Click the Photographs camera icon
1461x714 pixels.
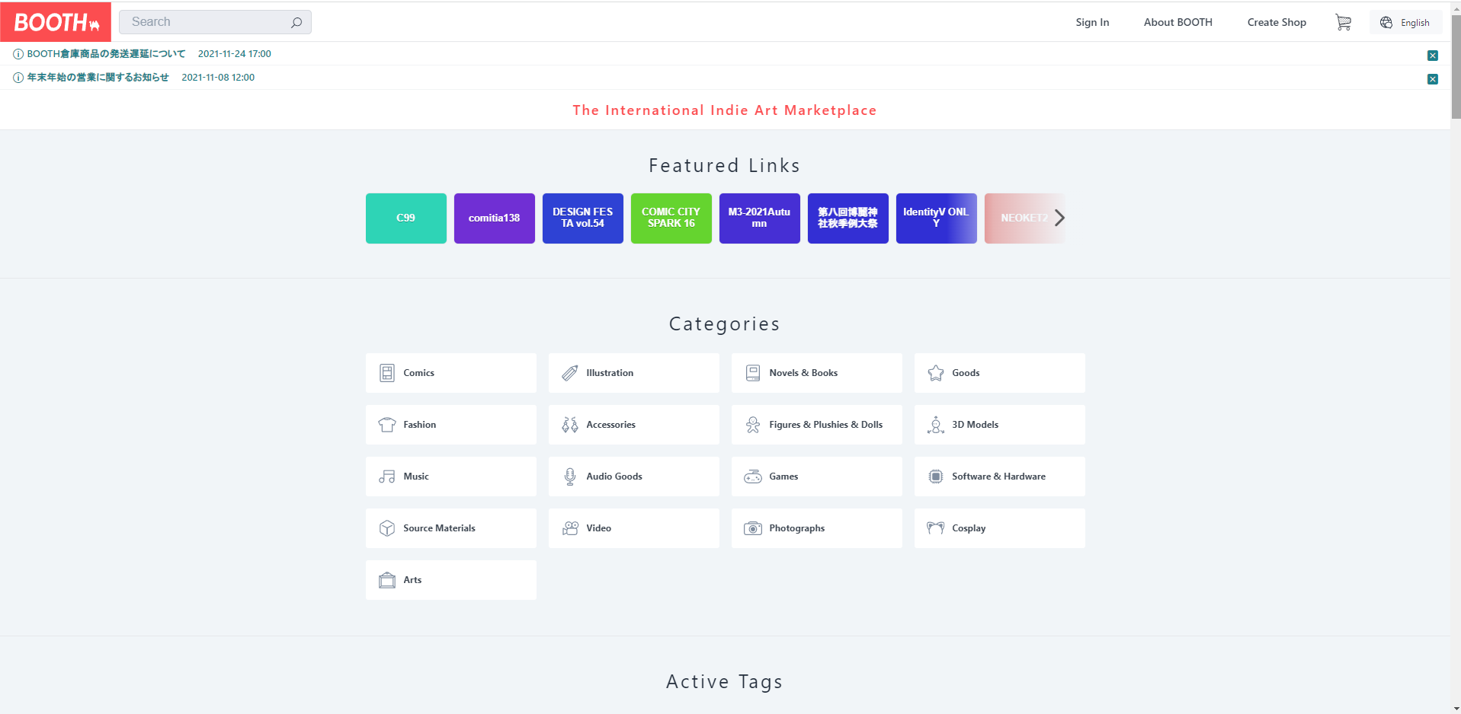(x=753, y=528)
